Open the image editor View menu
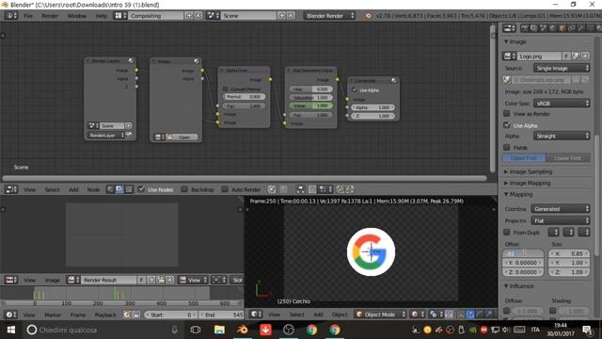This screenshot has width=602, height=339. coord(29,281)
